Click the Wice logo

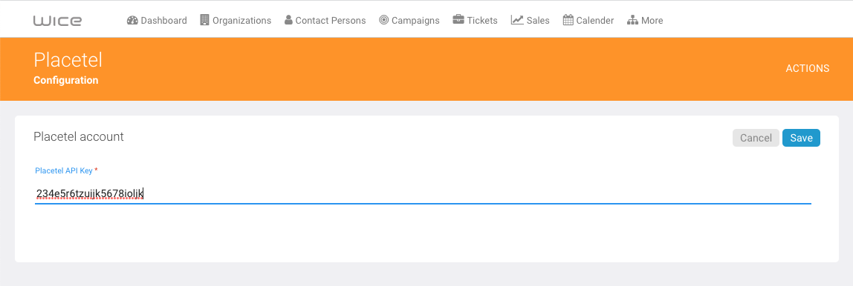(57, 21)
